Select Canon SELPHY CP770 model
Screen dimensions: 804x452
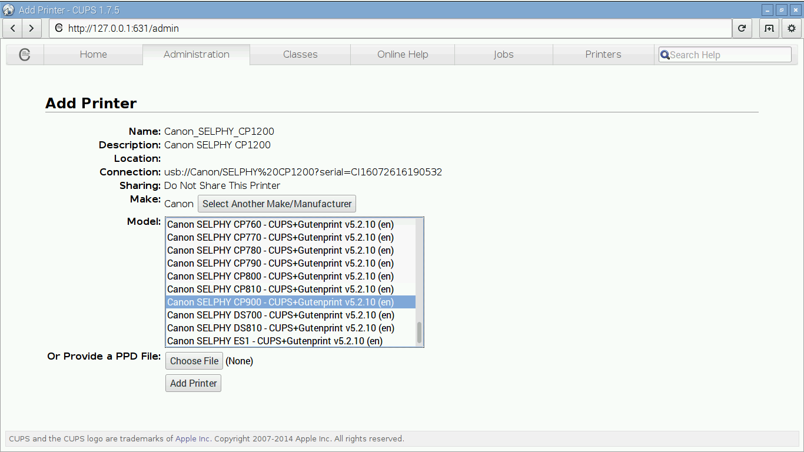tap(290, 237)
